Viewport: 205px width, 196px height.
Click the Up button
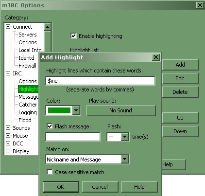[180, 118]
